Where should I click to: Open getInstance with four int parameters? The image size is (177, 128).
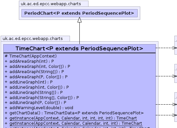[71, 118]
